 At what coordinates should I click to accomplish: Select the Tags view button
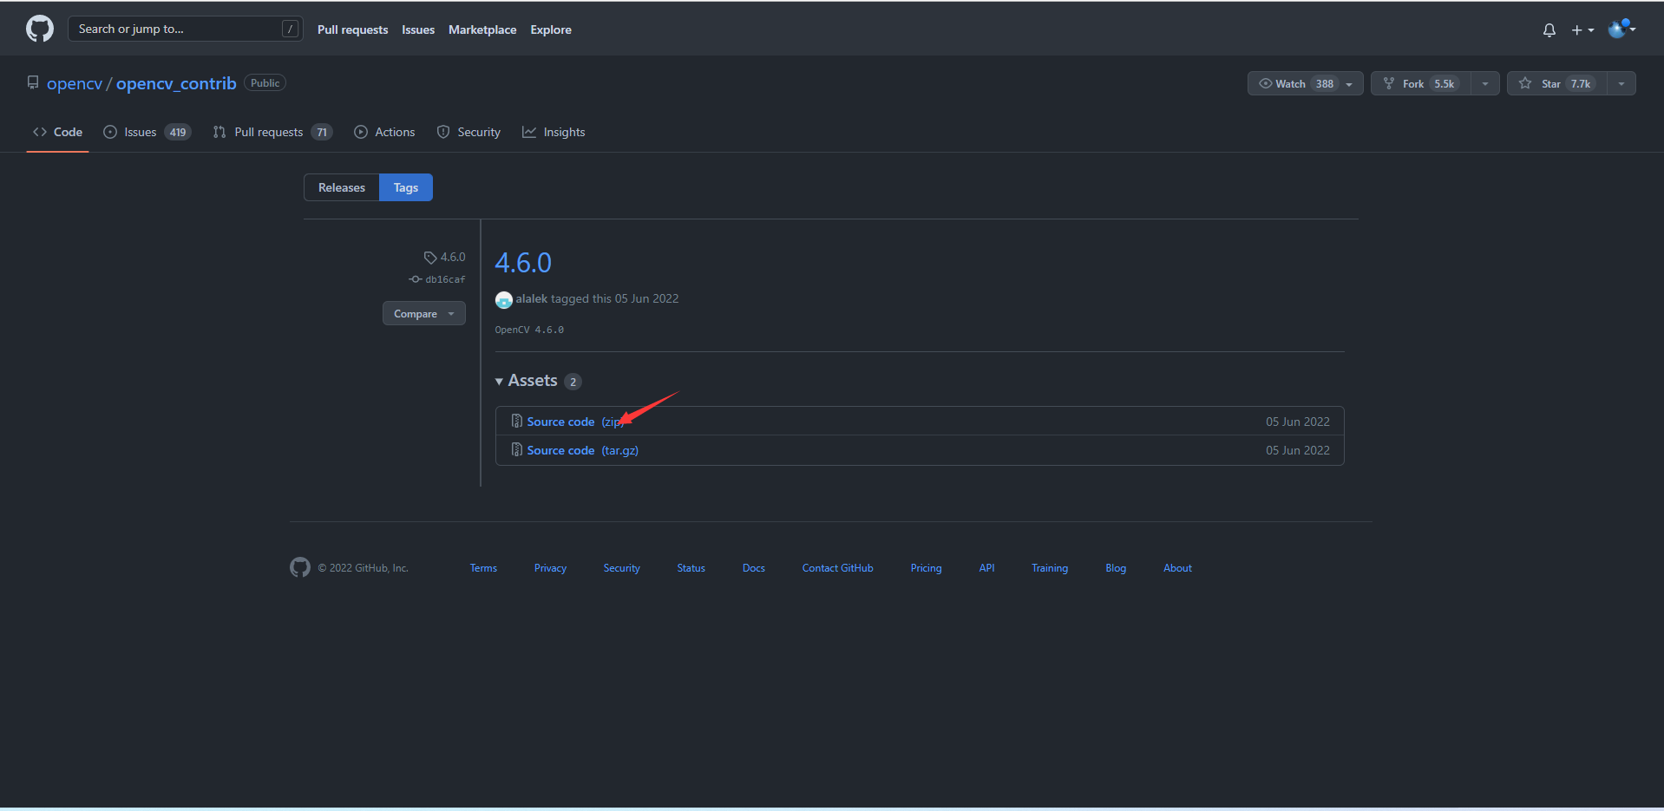point(406,187)
